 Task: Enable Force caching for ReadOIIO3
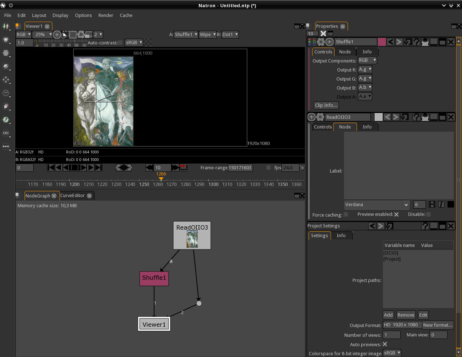point(346,214)
